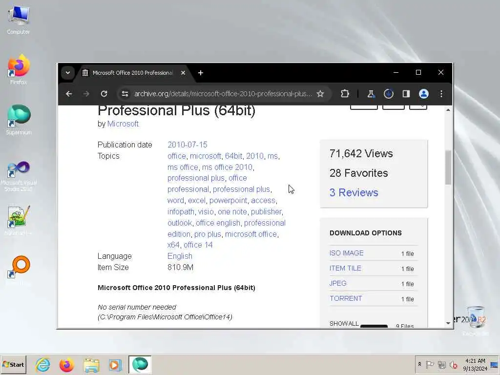Select the '71,642 Views' text
Image resolution: width=500 pixels, height=375 pixels.
[361, 153]
